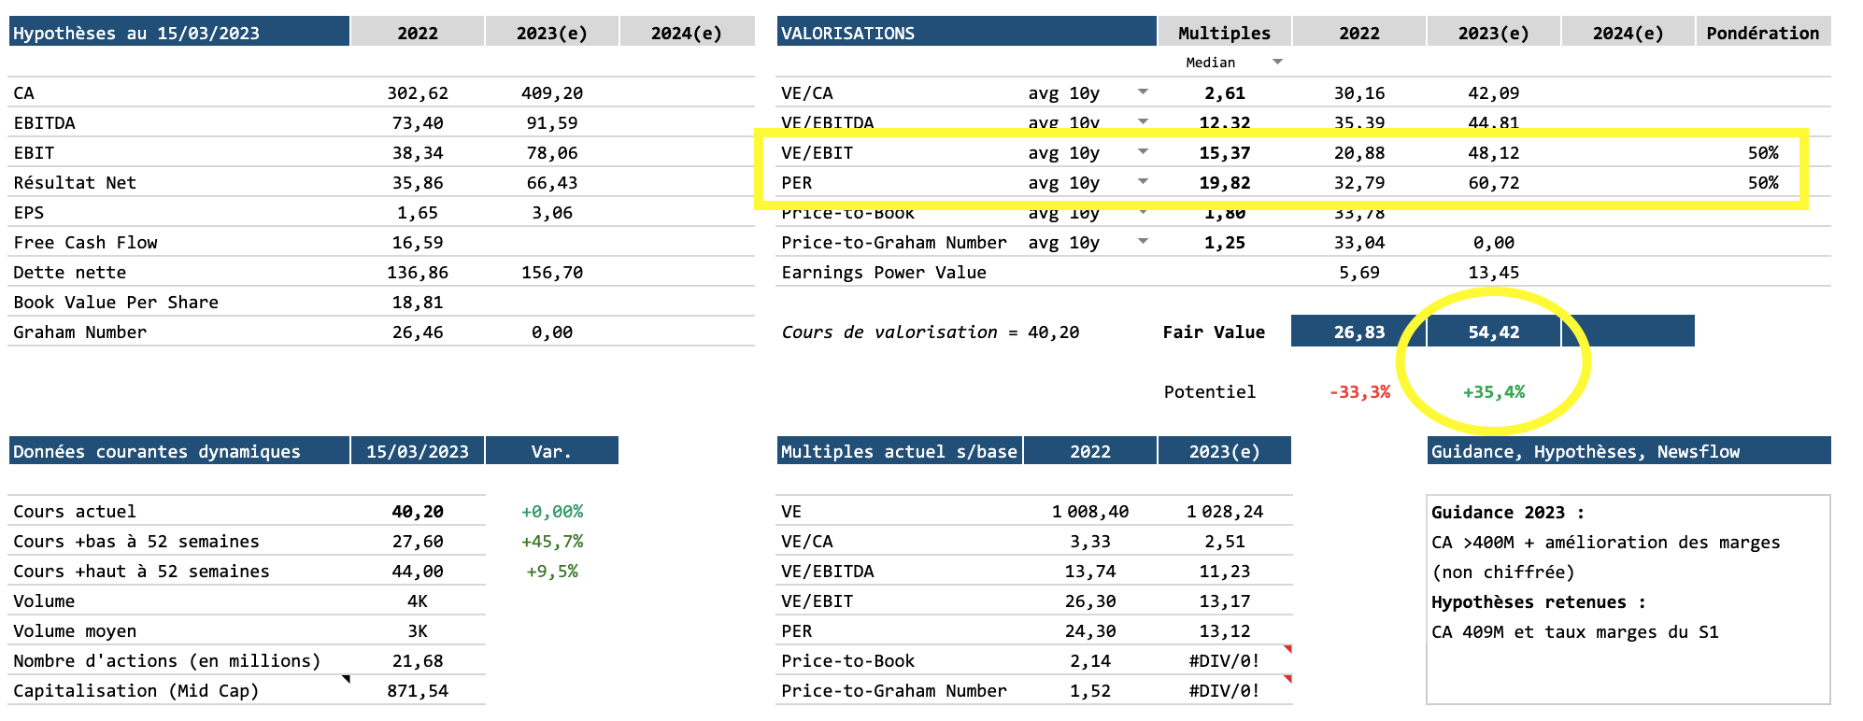1863x721 pixels.
Task: Select the Cours actuel value 40,20
Action: coord(418,511)
